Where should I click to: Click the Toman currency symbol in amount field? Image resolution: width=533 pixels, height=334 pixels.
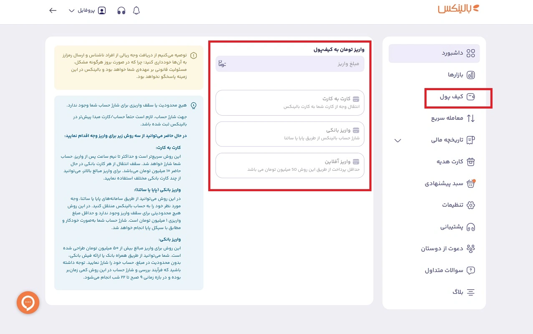(x=222, y=64)
